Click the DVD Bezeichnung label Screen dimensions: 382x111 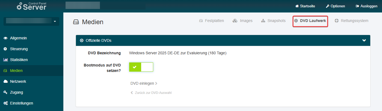point(104,53)
